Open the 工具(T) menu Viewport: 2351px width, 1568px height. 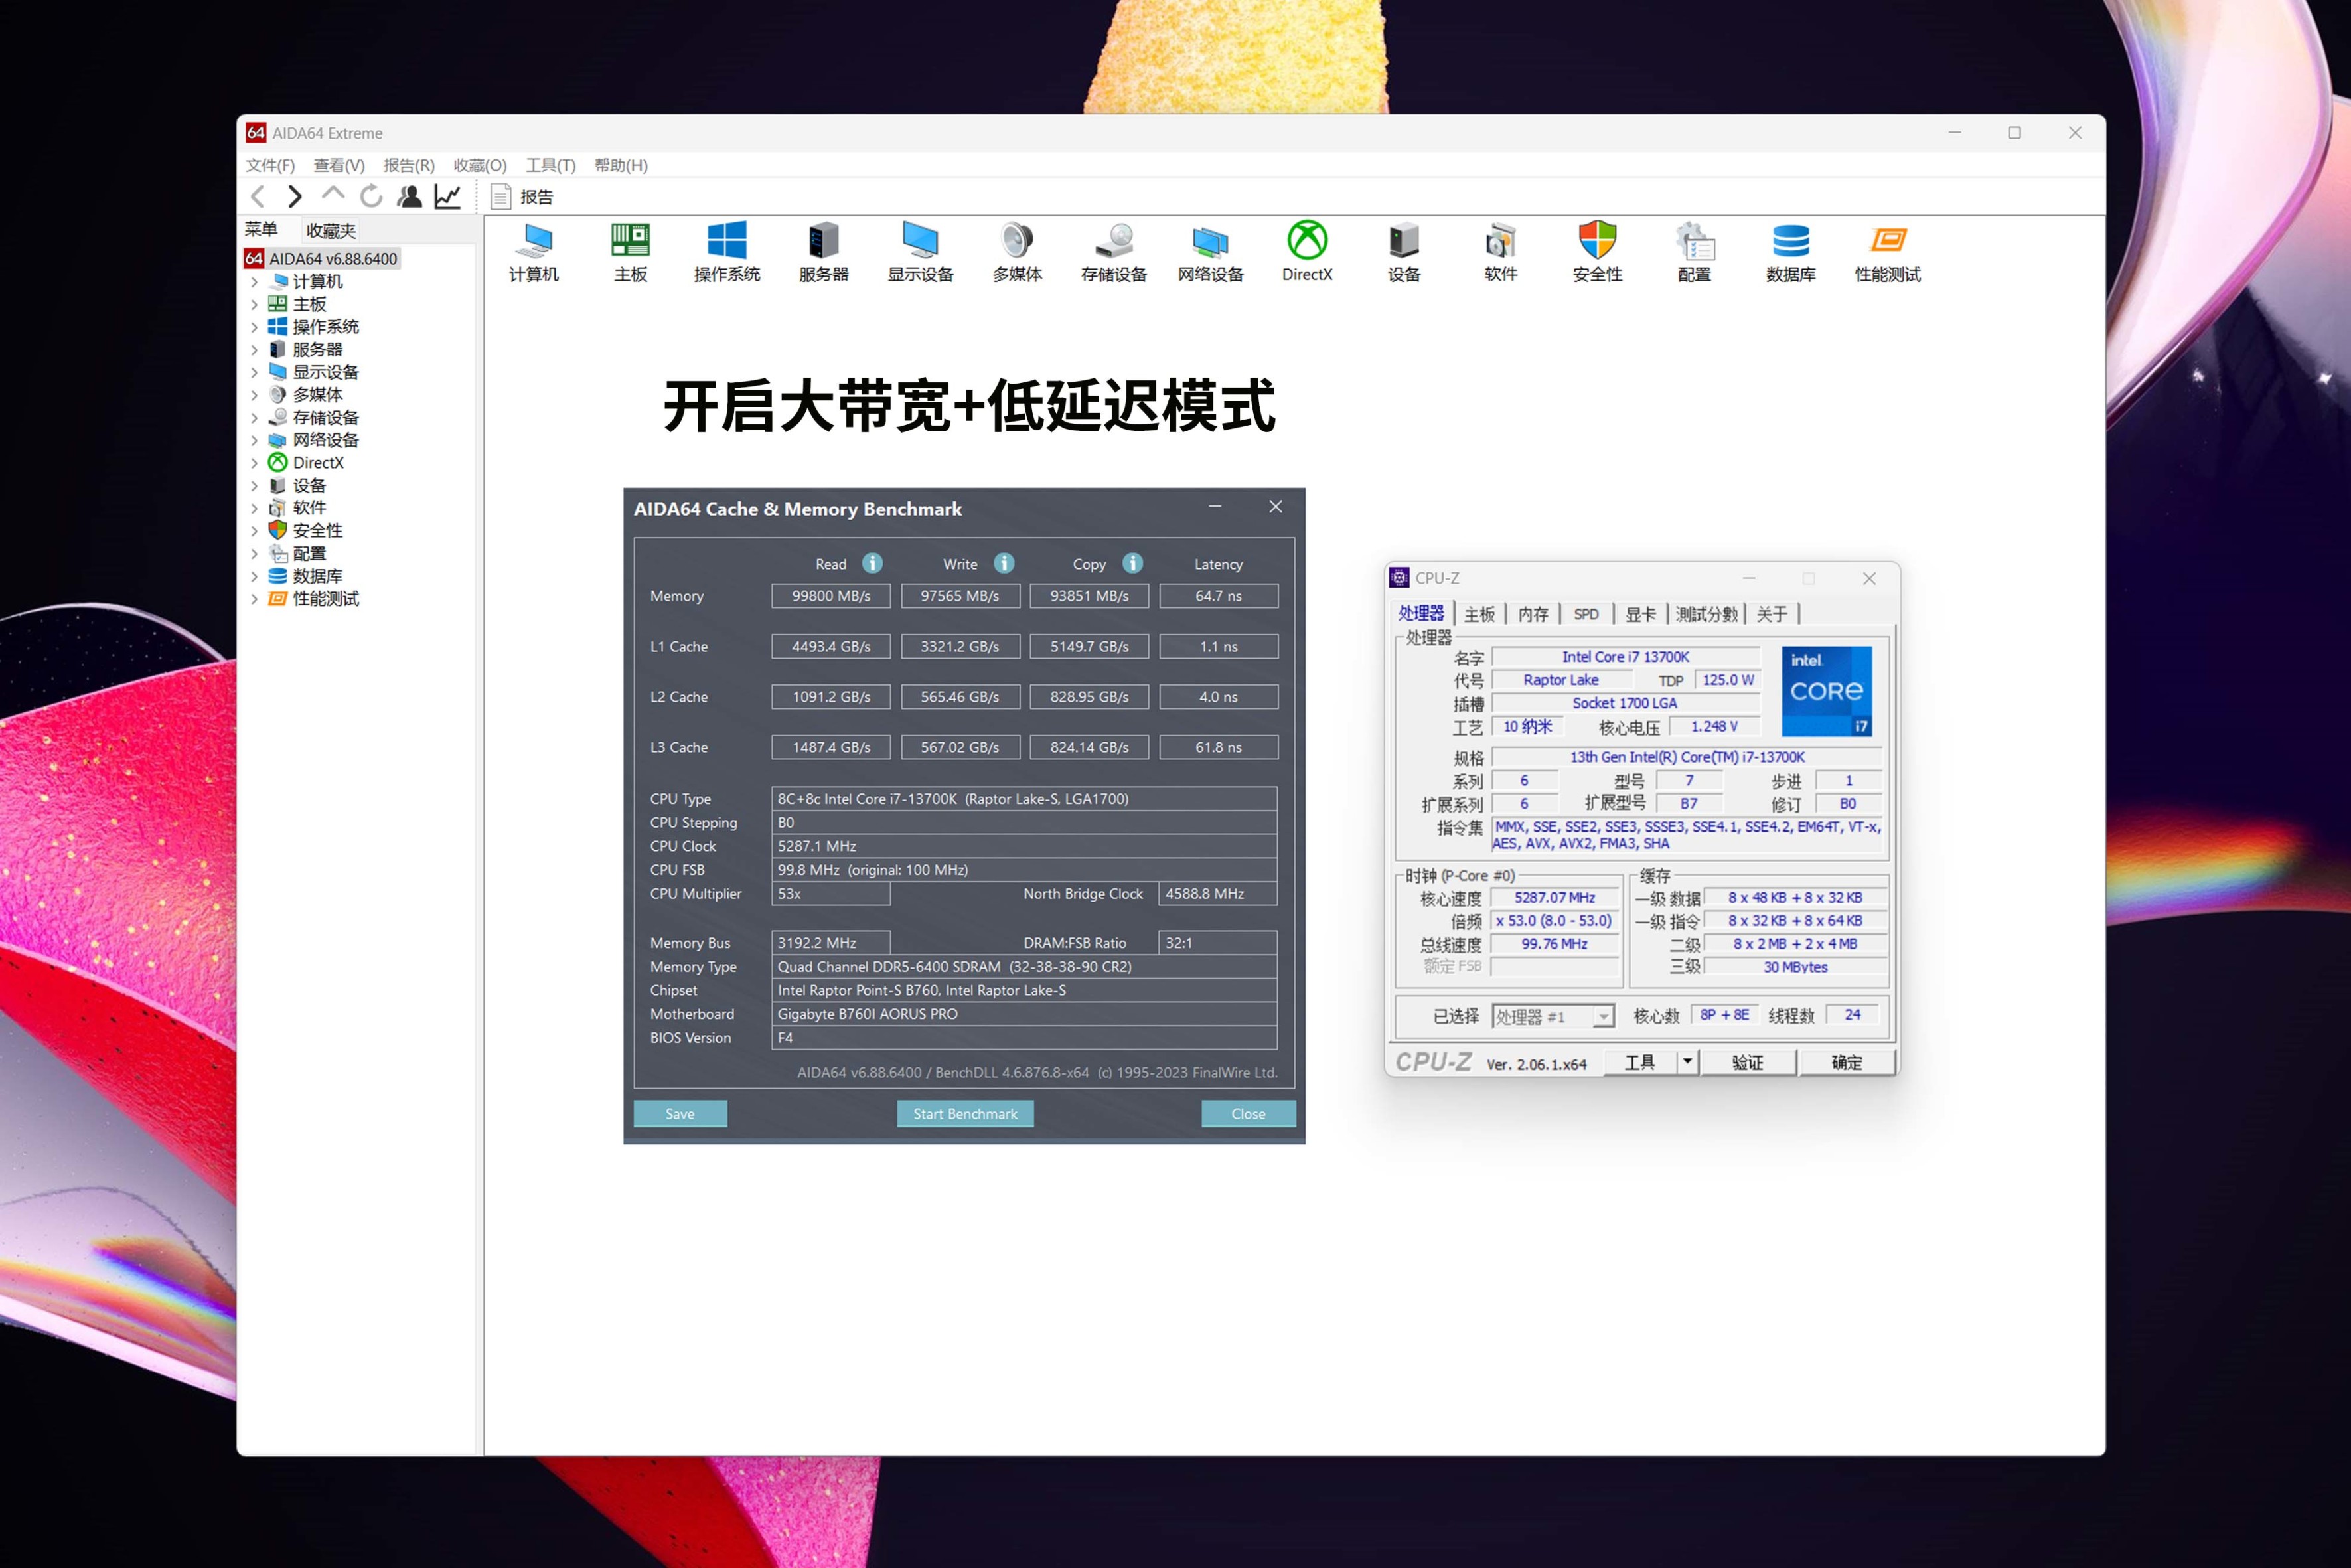point(550,165)
